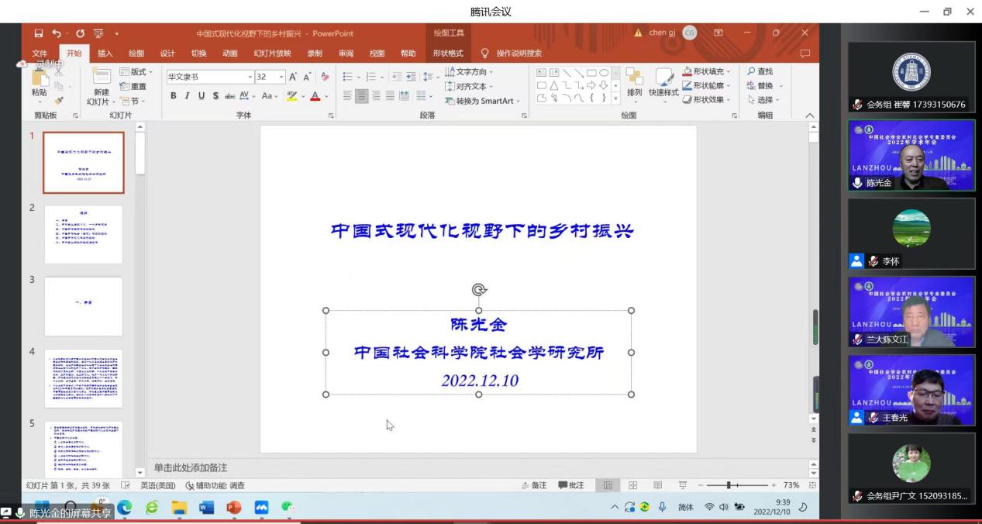Pick the triangle shape in the shapes gallery
982x524 pixels.
pos(554,85)
